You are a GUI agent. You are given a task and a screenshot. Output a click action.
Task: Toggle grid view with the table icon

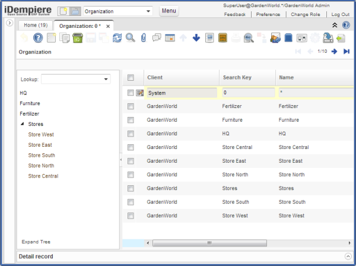click(x=170, y=38)
